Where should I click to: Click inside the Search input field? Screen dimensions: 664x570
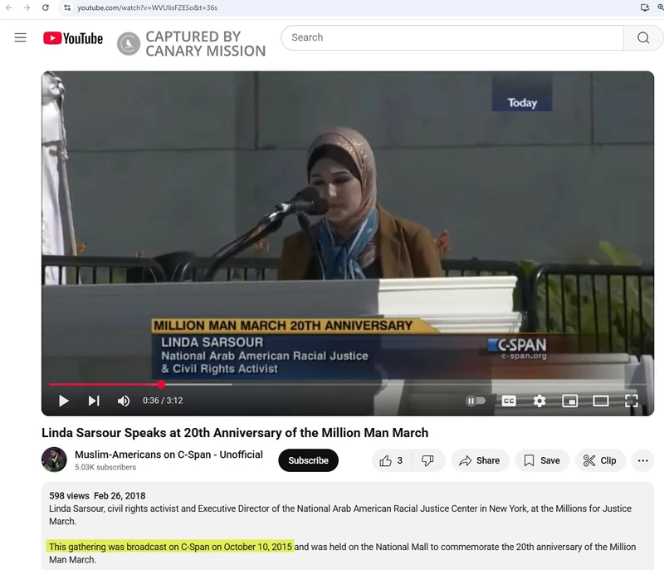click(x=448, y=37)
